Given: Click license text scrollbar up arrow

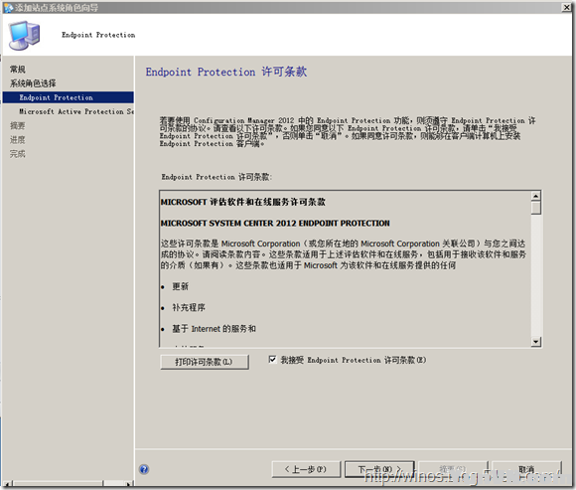Looking at the screenshot, I should (x=536, y=196).
